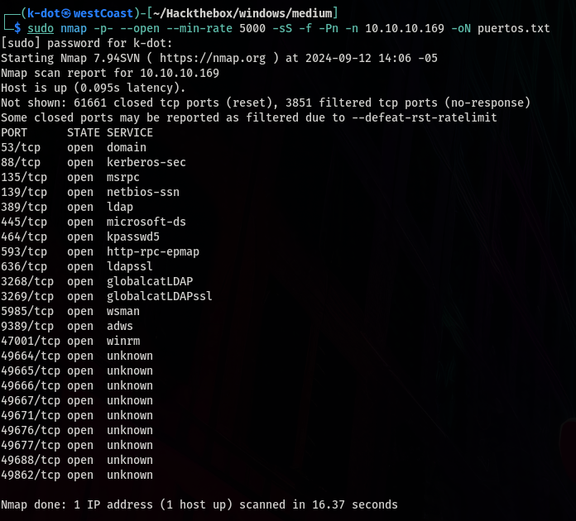Click the 53/tcp domain port line
The image size is (576, 521).
74,147
